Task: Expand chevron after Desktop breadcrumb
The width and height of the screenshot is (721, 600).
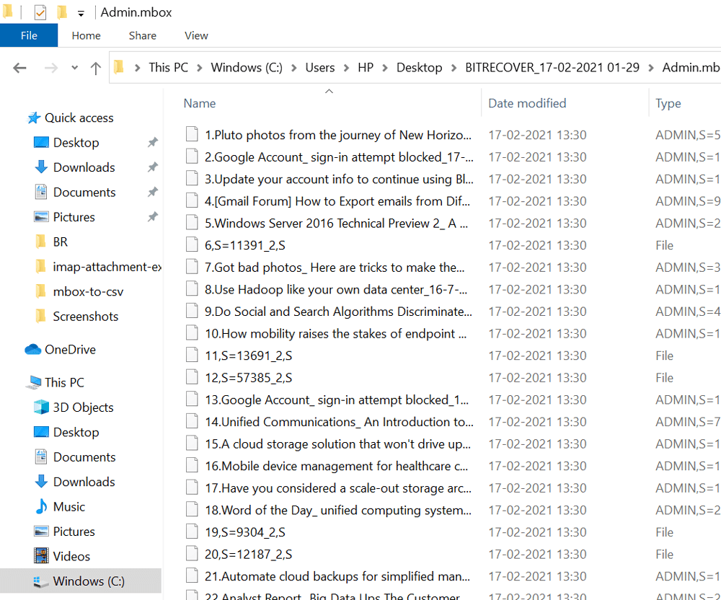Action: (454, 68)
